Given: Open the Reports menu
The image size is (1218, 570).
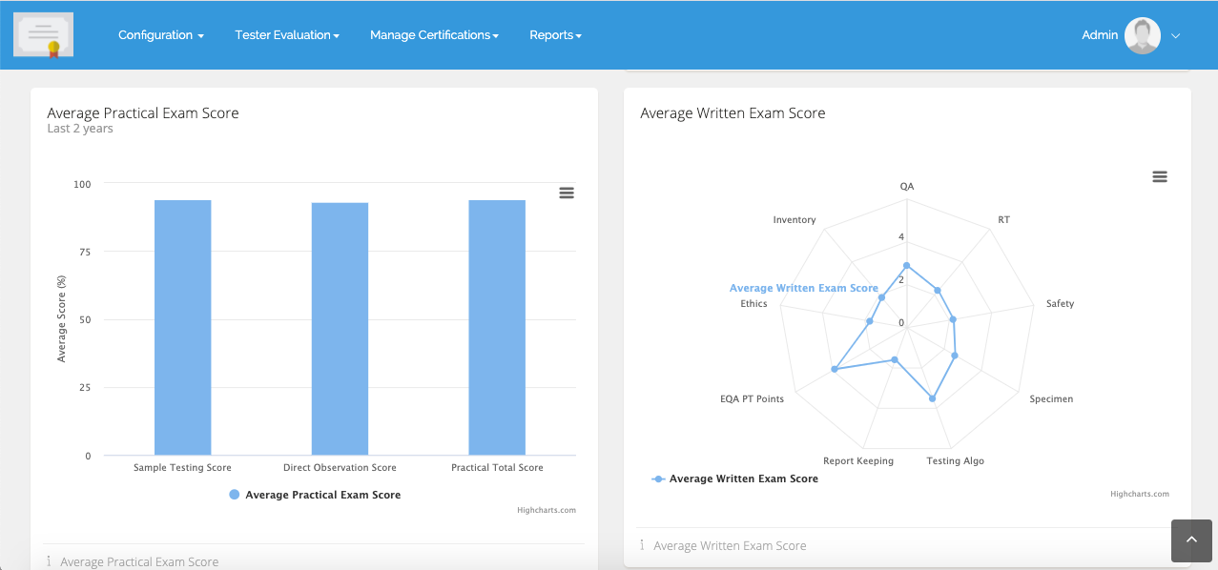Looking at the screenshot, I should pyautogui.click(x=555, y=34).
